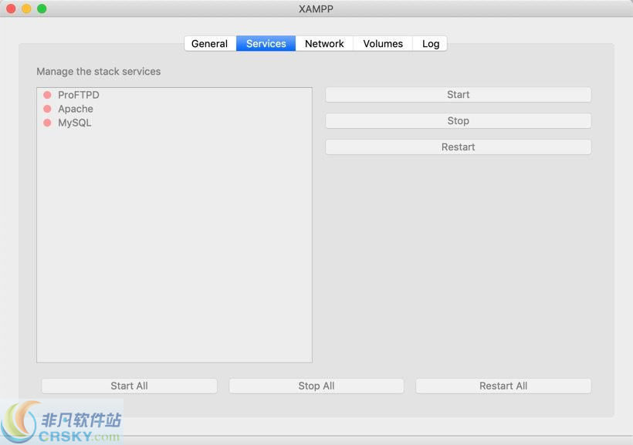This screenshot has width=633, height=445.
Task: Go to the Volumes tab
Action: click(x=383, y=43)
